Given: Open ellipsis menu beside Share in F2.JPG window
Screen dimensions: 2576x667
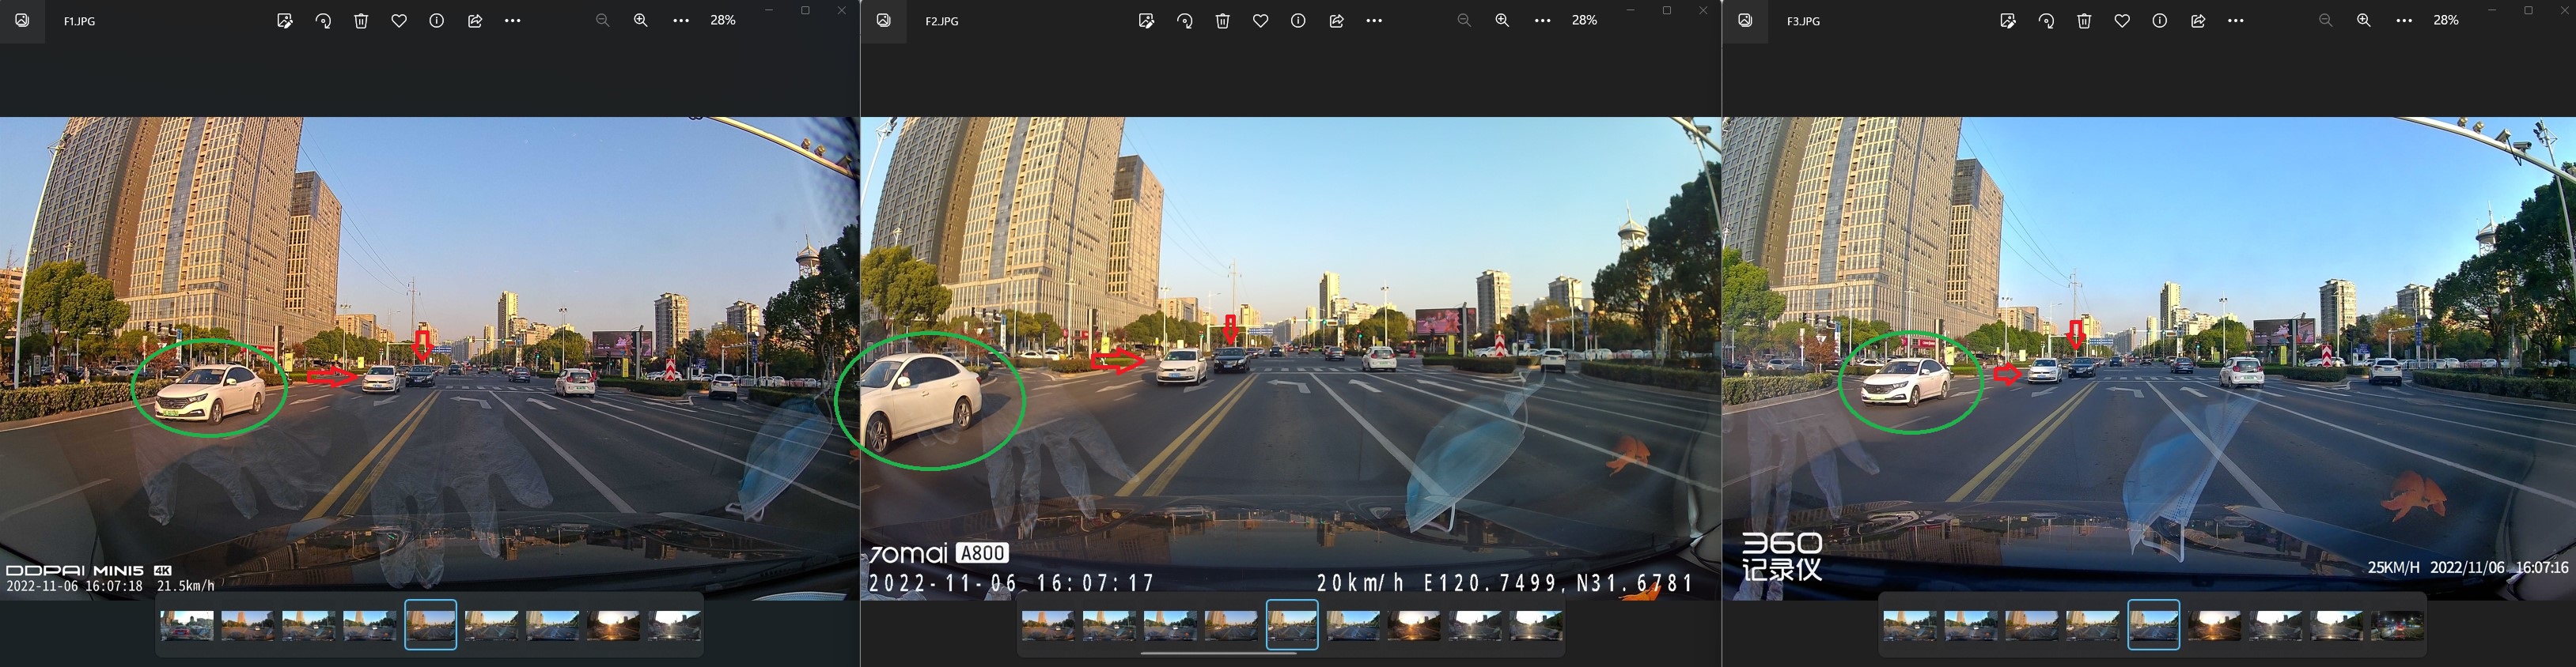Looking at the screenshot, I should click(x=1375, y=21).
